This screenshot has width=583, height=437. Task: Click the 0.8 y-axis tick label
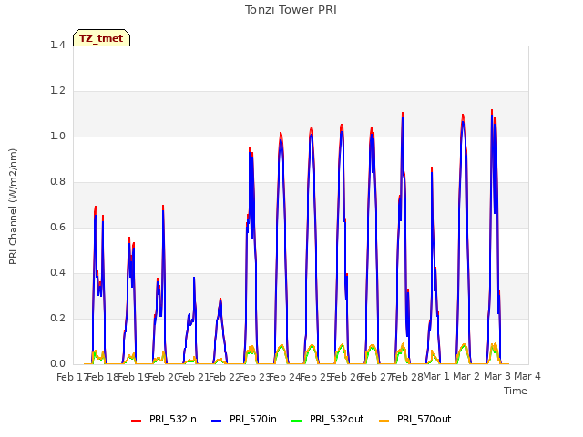[x=57, y=182]
